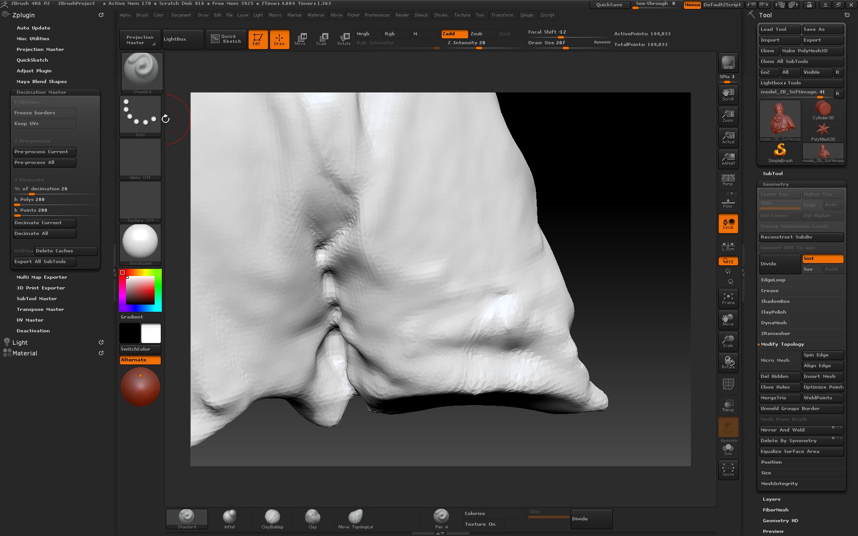Toggle Local transformation mode
858x536 pixels.
click(x=728, y=223)
